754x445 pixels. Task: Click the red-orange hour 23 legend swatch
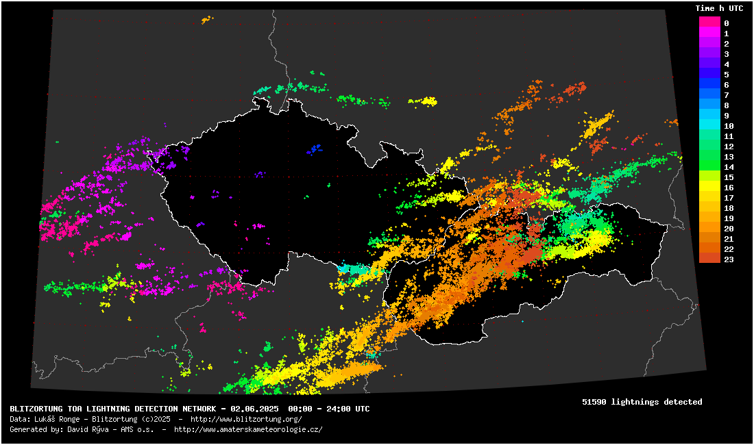tap(709, 259)
